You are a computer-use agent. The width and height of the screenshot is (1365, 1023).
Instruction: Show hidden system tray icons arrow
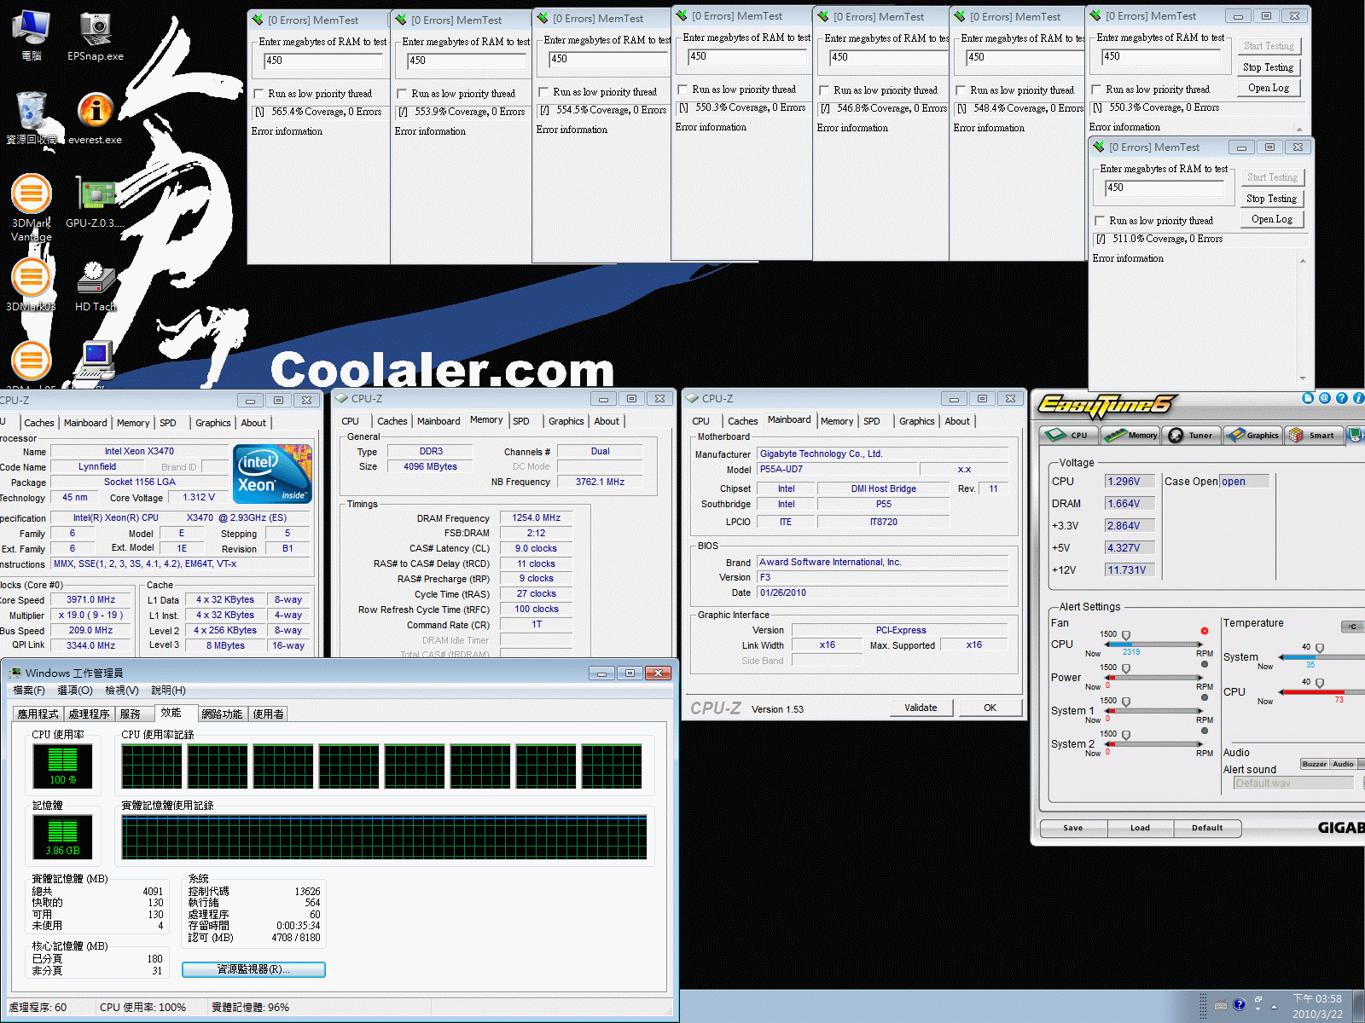tap(1275, 1006)
